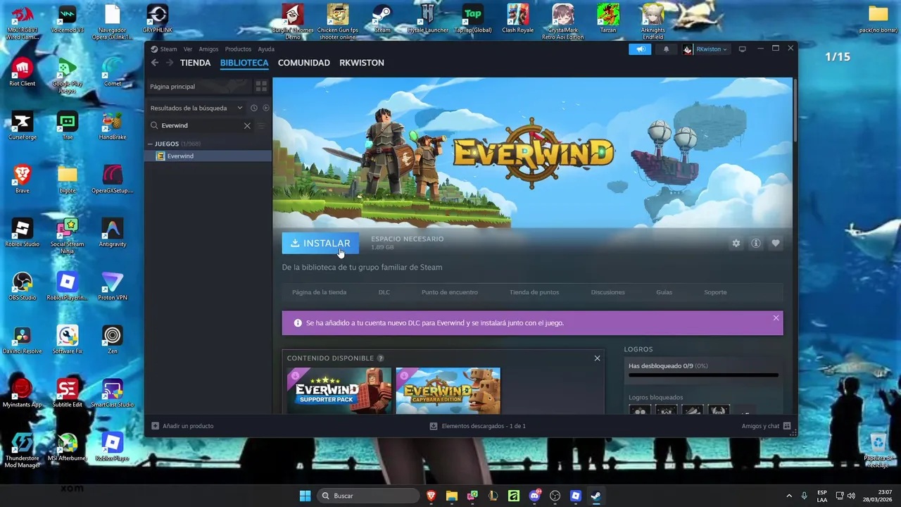
Task: Sort library by recent activity clock icon
Action: click(x=254, y=108)
